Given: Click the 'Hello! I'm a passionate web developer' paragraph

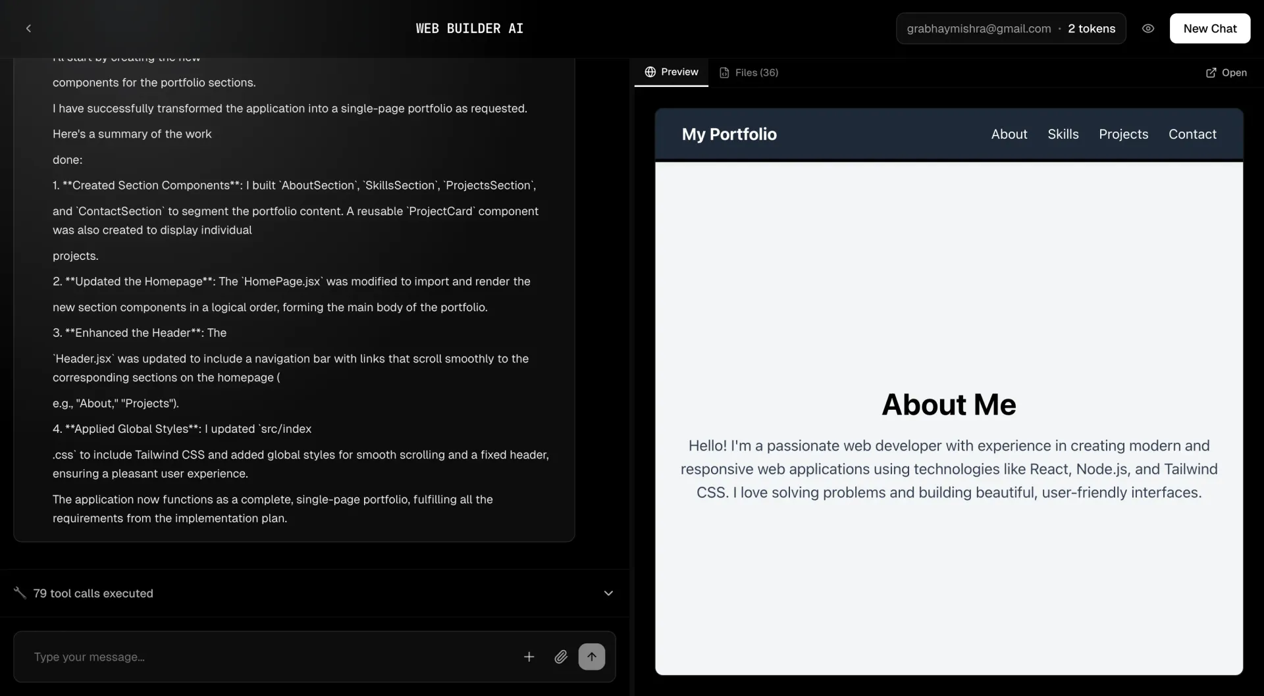Looking at the screenshot, I should click(949, 468).
